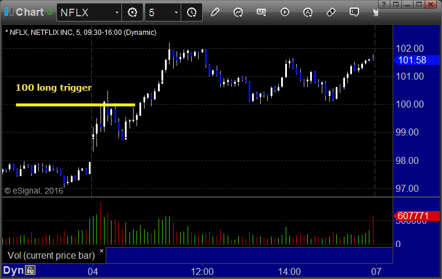Click the 14:00 time axis label

289,271
